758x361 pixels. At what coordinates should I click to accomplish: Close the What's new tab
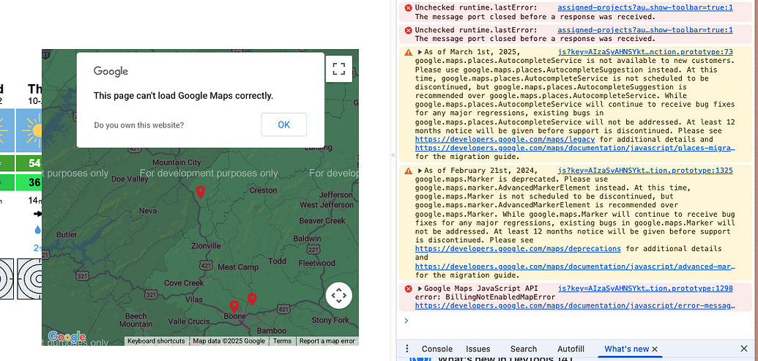(655, 349)
